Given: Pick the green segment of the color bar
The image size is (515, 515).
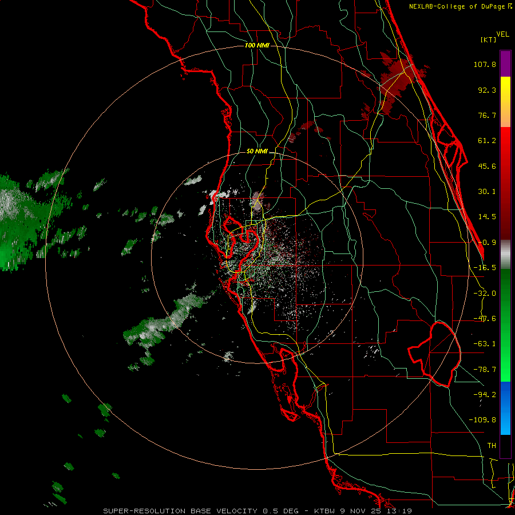Looking at the screenshot, I should (505, 325).
